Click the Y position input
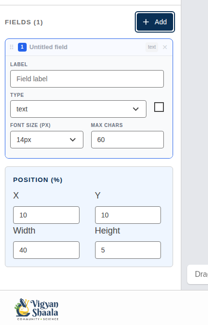This screenshot has height=325, width=208. click(x=128, y=215)
